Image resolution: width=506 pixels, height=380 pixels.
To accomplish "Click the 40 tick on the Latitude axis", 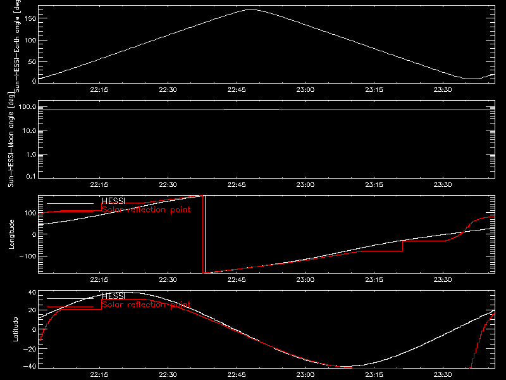I will click(32, 293).
